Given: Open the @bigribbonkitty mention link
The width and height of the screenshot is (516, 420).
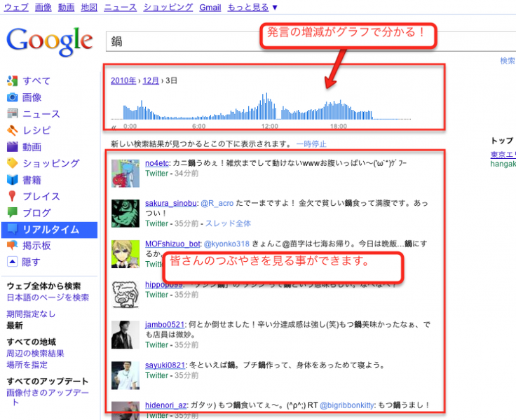Looking at the screenshot, I should [346, 405].
